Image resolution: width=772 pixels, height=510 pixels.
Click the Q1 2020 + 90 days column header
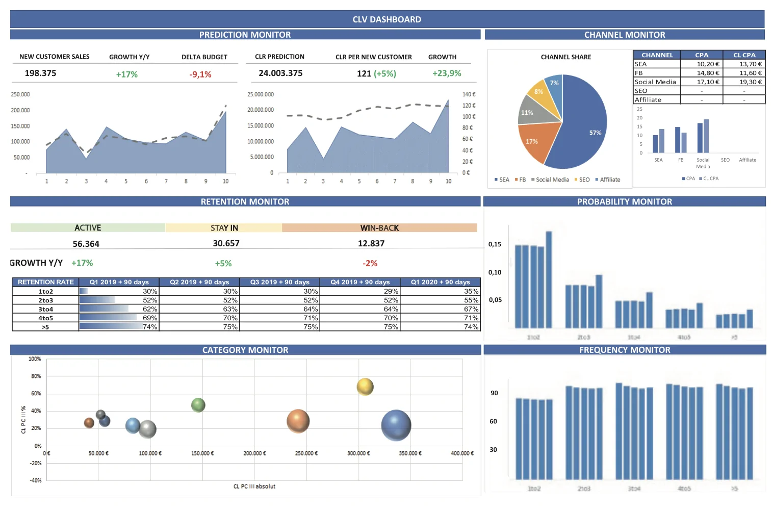(x=441, y=282)
